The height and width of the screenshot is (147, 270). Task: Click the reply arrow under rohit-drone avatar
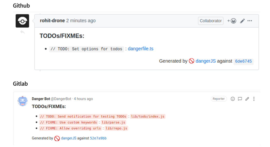[22, 32]
